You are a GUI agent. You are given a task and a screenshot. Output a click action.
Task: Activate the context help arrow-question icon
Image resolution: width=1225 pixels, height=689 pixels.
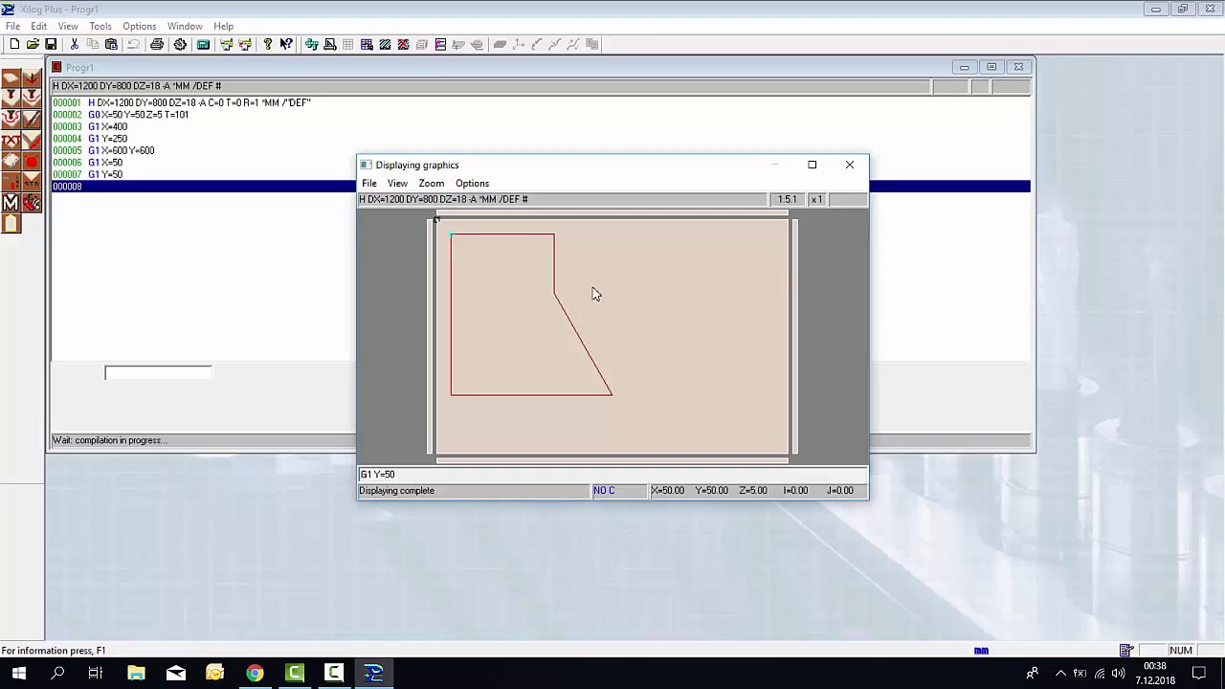point(286,44)
